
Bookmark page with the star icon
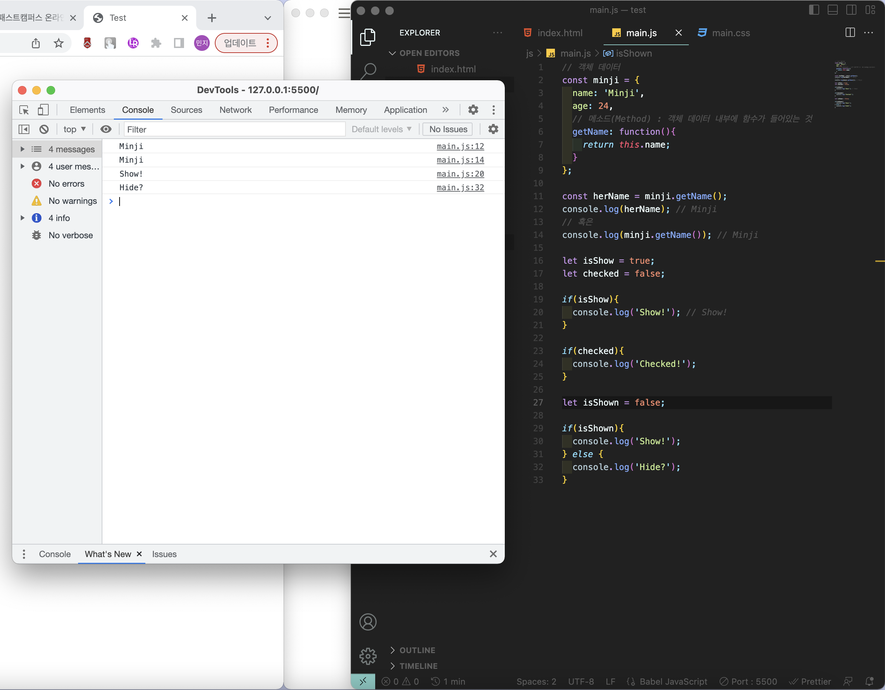coord(59,43)
